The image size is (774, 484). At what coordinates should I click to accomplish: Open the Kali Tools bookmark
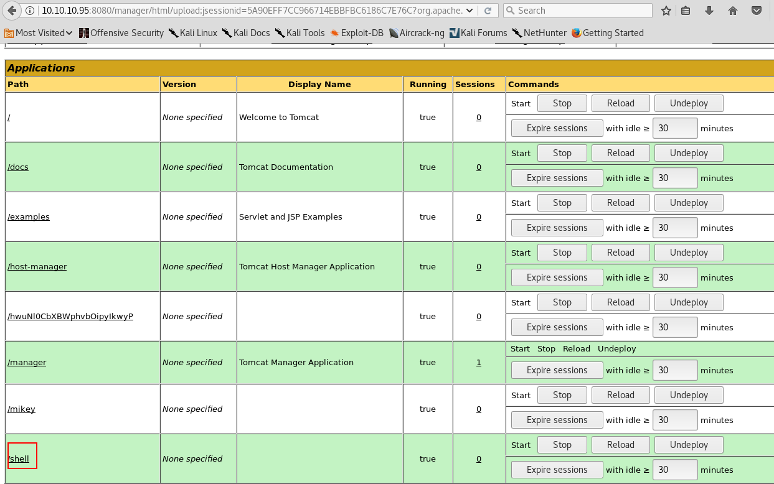click(300, 33)
